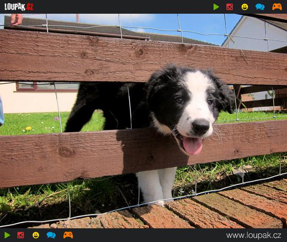The width and height of the screenshot is (287, 242).
Task: Open the orange gamepad icon in bottom bar
Action: coord(68,235)
